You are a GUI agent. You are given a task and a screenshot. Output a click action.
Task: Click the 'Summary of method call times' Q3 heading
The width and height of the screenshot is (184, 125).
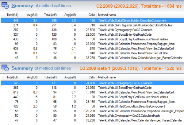coord(41,68)
